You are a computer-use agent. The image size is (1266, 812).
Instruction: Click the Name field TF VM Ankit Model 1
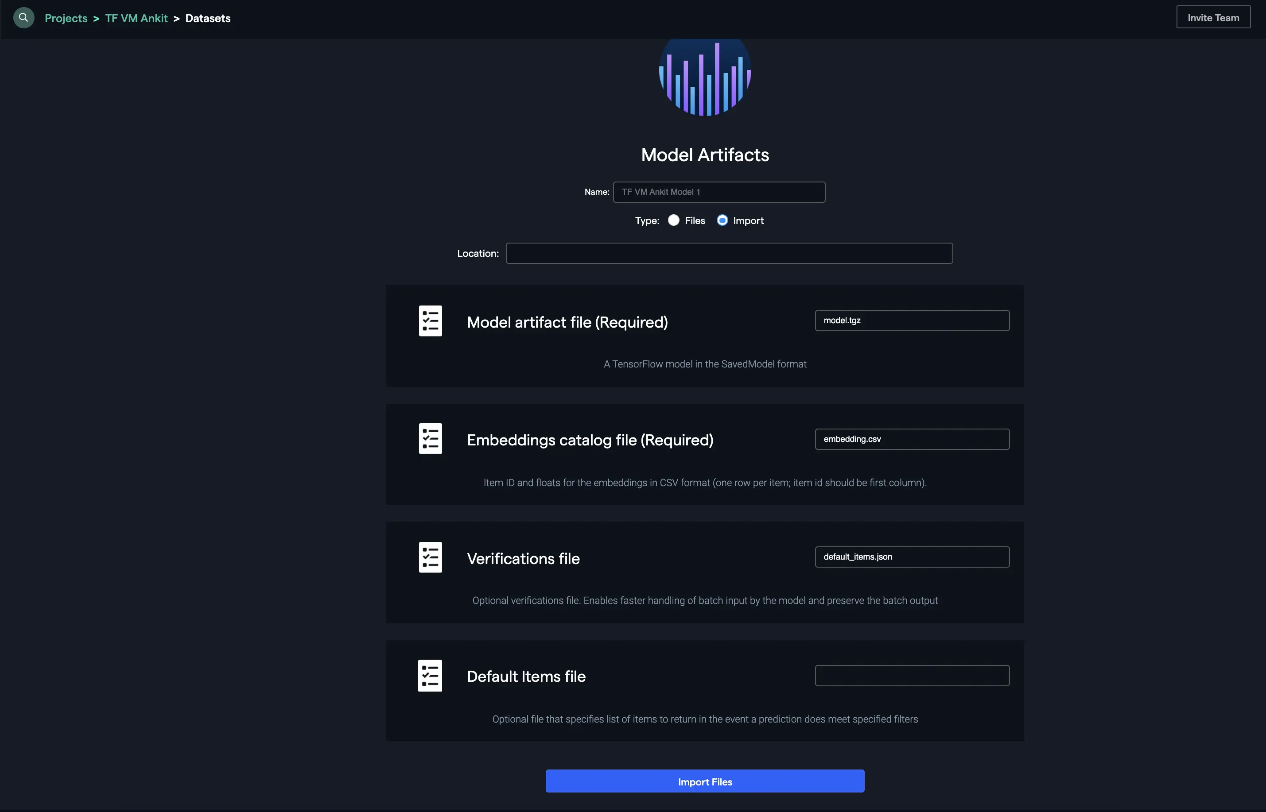719,192
